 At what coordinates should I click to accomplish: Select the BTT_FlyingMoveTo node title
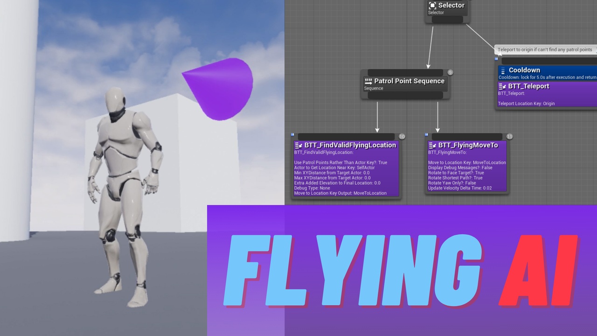tap(468, 145)
